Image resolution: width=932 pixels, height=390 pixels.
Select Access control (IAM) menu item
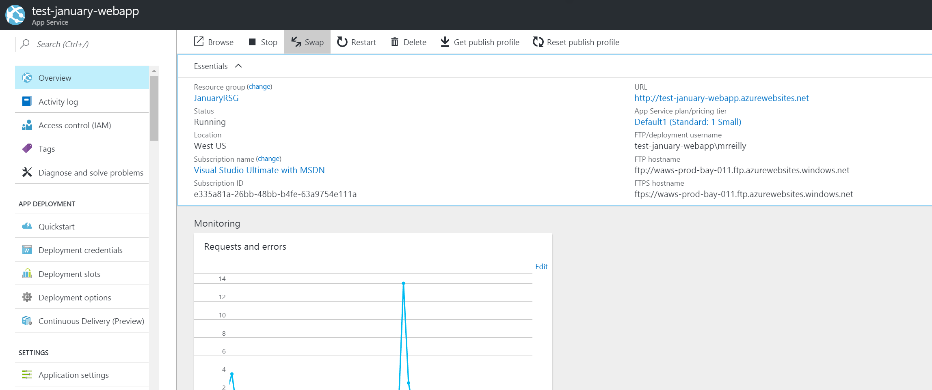pos(82,125)
